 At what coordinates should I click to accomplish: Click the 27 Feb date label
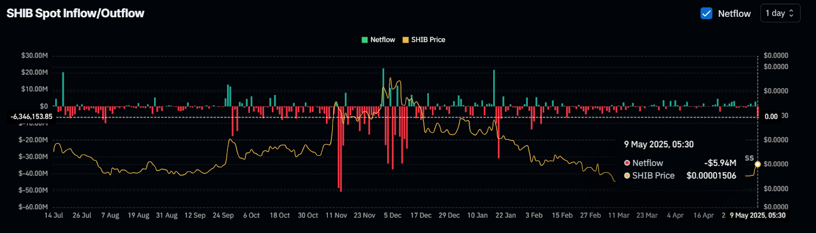(x=591, y=215)
